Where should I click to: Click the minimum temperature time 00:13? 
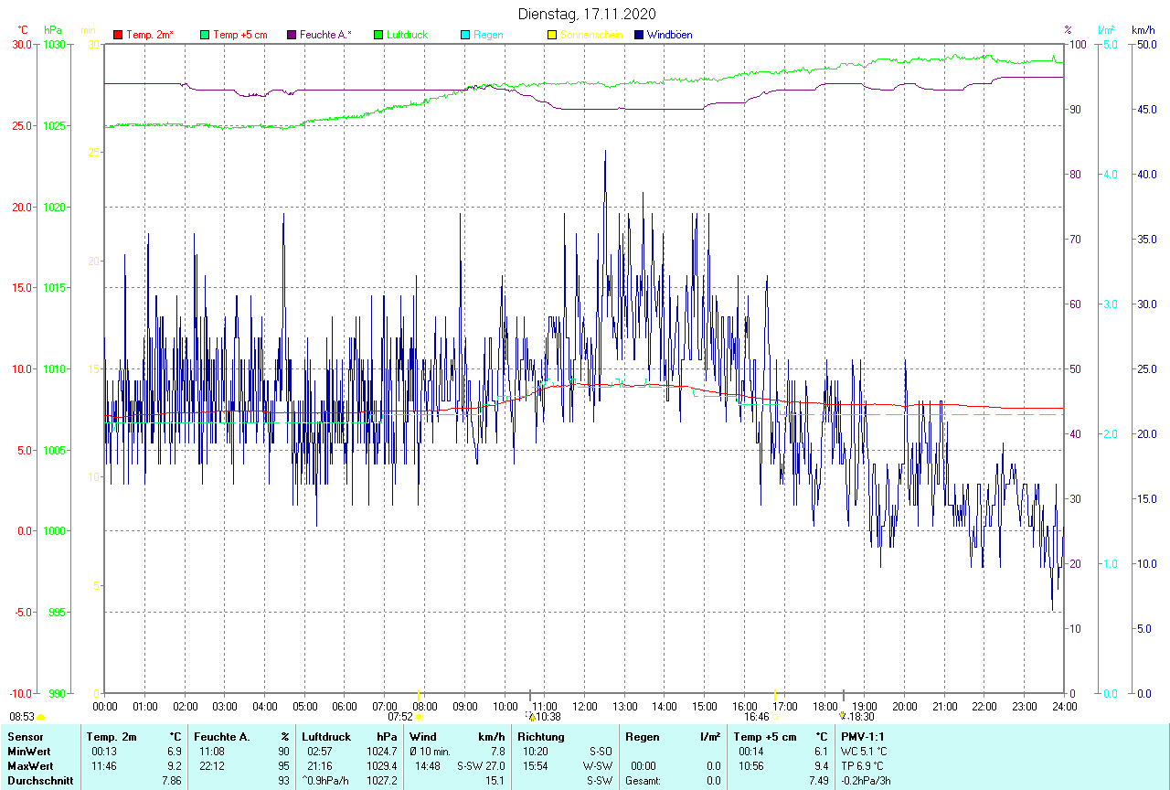pos(103,752)
